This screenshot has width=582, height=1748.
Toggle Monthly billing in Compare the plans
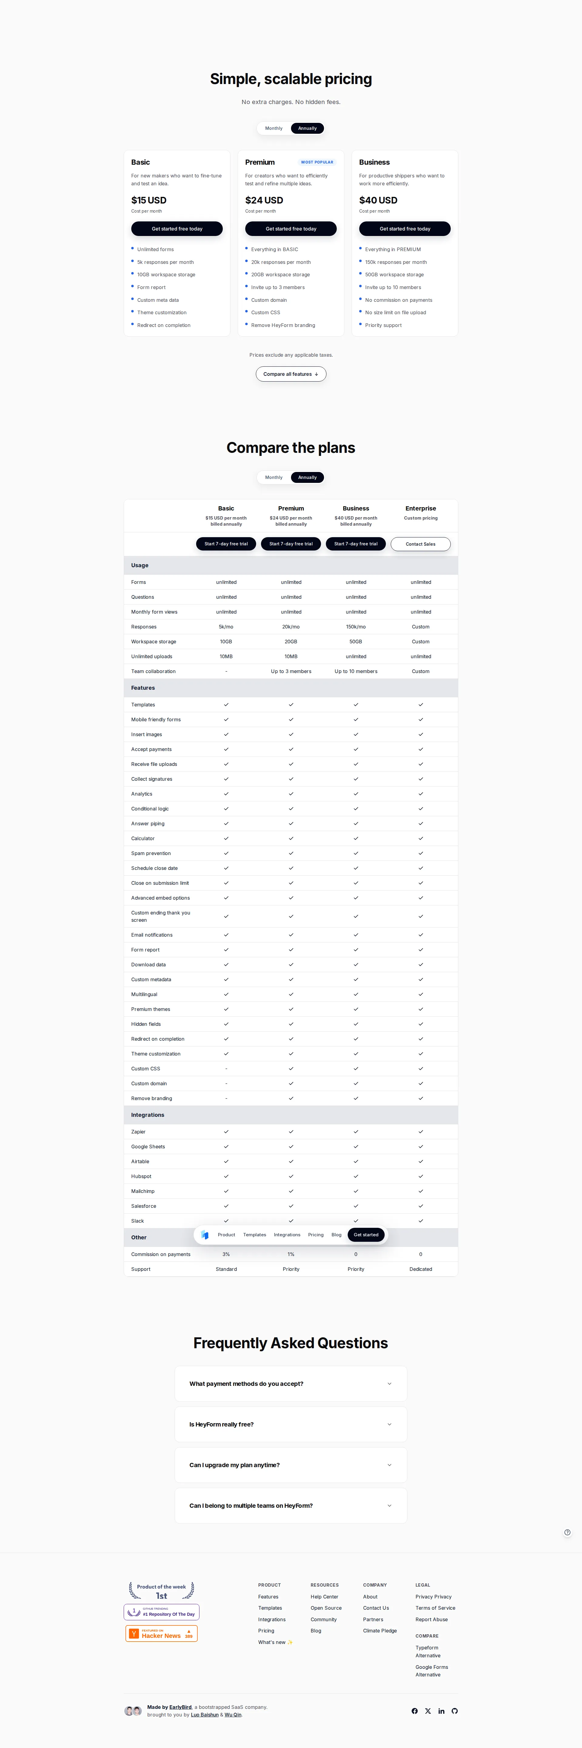[x=274, y=477]
